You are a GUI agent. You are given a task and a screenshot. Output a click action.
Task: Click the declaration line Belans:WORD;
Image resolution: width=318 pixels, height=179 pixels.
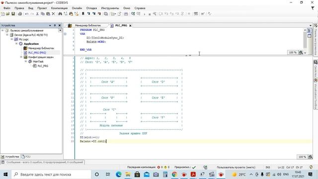pyautogui.click(x=96, y=42)
